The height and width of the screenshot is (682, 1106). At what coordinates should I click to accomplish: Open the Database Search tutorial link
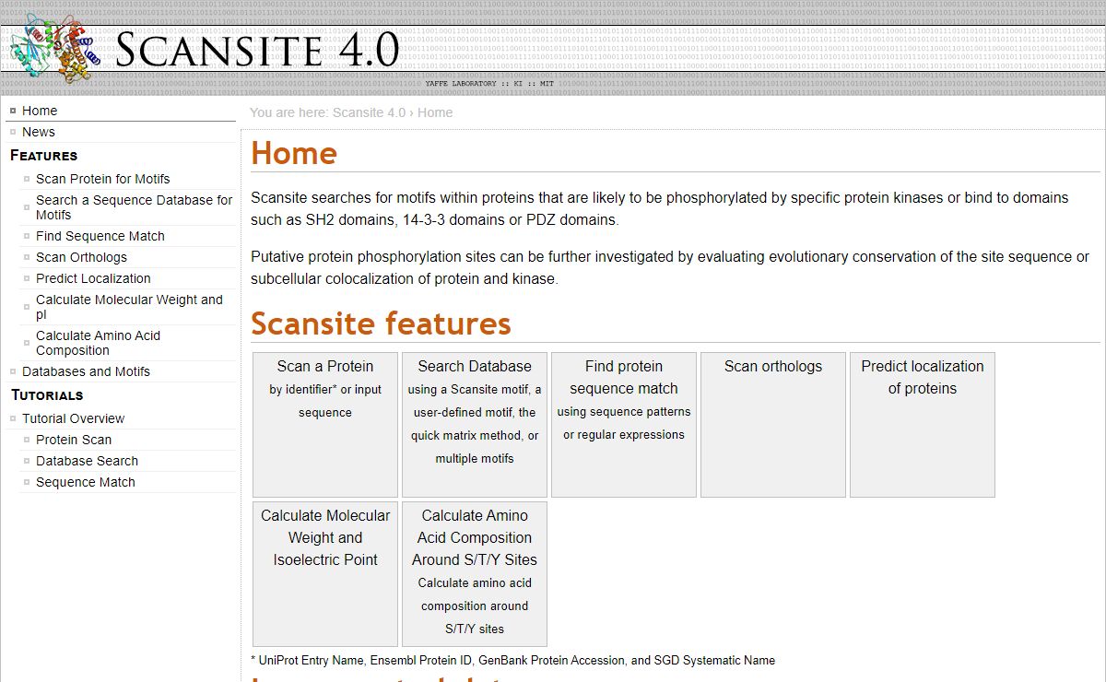(x=87, y=461)
